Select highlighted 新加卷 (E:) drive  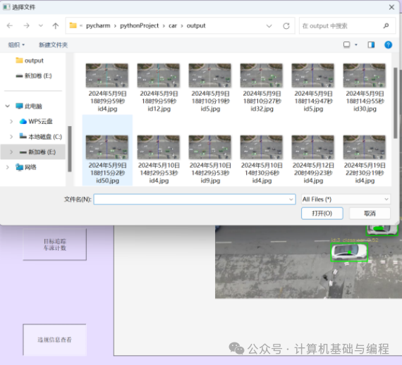37,152
